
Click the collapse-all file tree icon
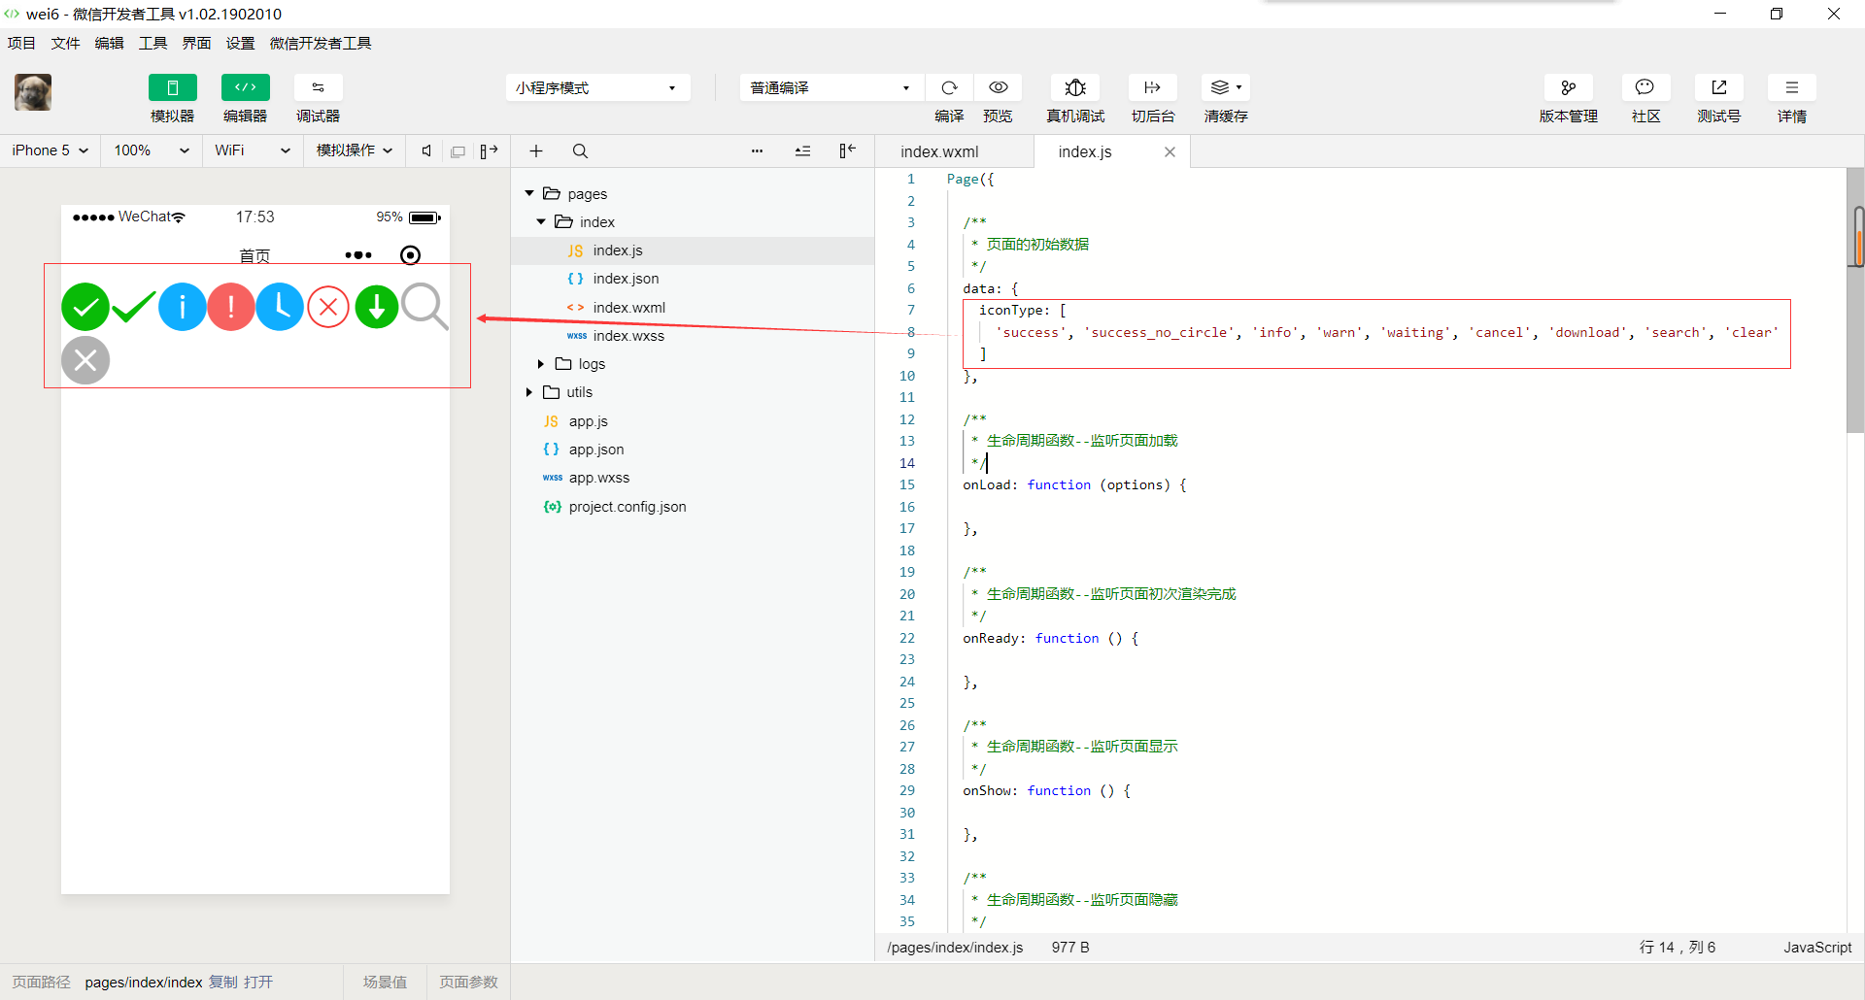click(x=802, y=150)
